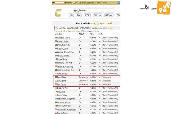Open the Japan, Tokyo node link
171x114 pixels.
[x=62, y=95]
